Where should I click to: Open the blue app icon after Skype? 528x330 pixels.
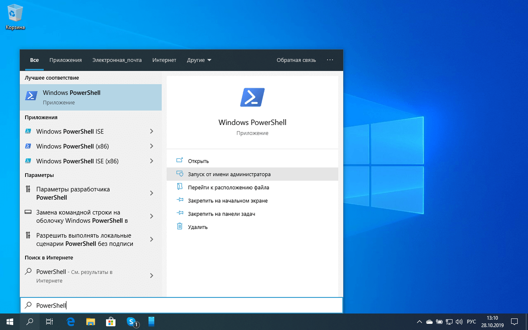152,322
